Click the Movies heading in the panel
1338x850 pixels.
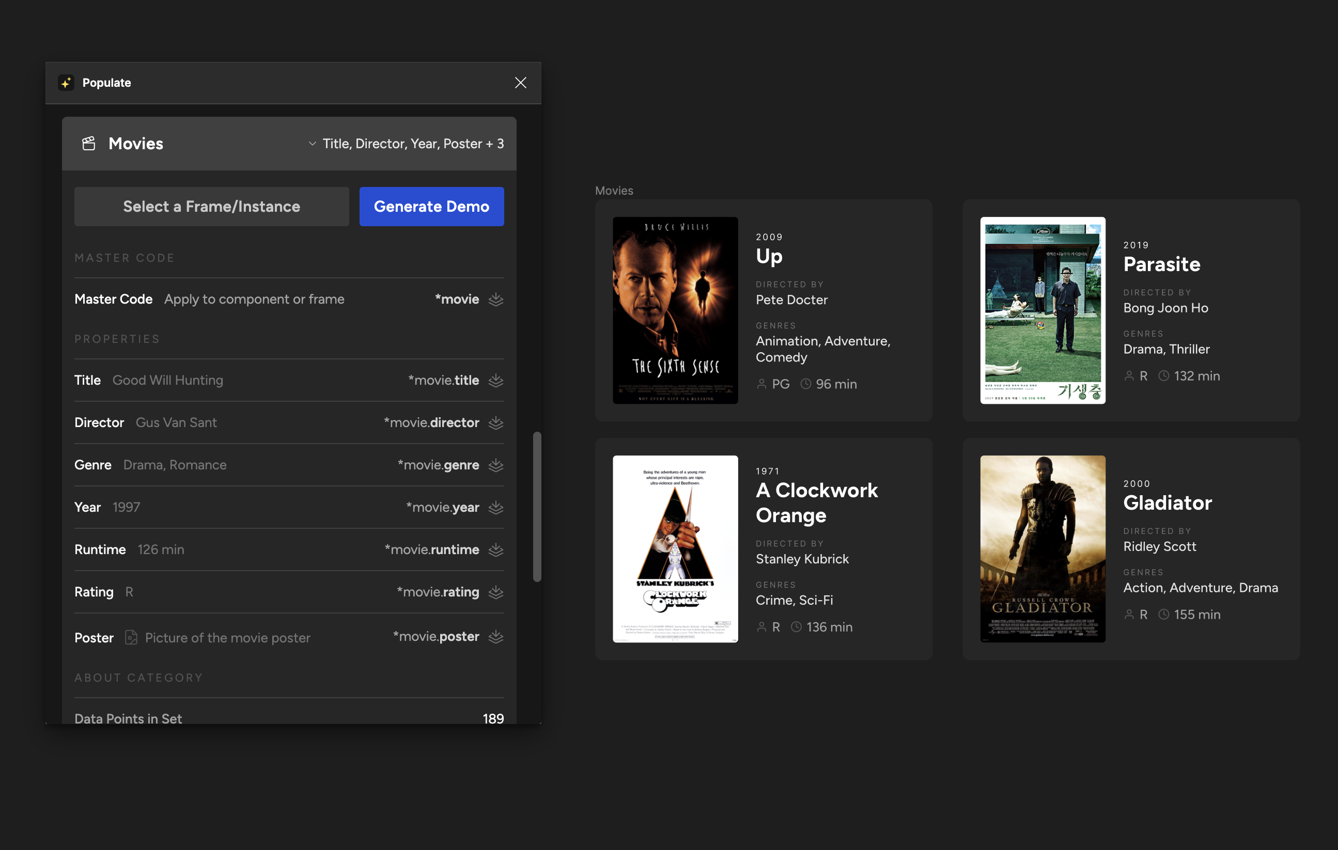click(136, 144)
